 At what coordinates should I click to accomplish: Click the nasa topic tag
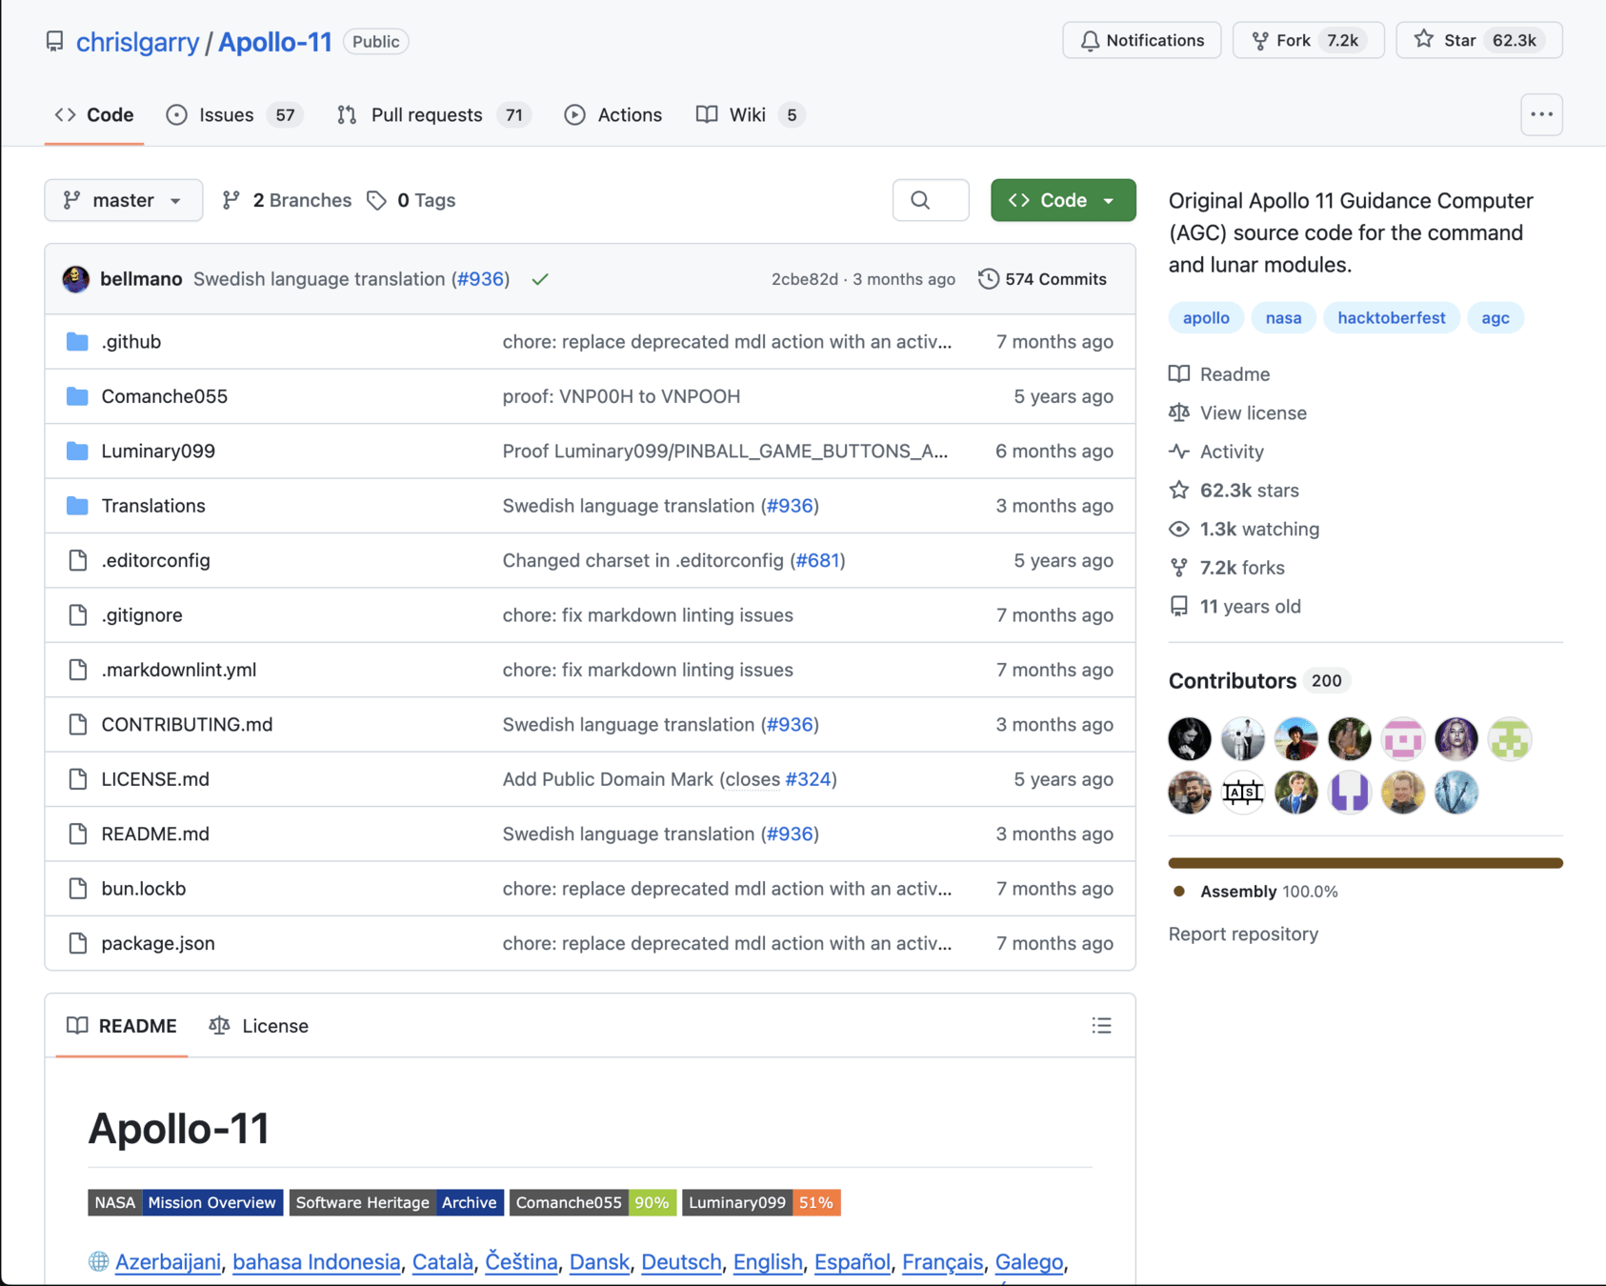click(1283, 318)
